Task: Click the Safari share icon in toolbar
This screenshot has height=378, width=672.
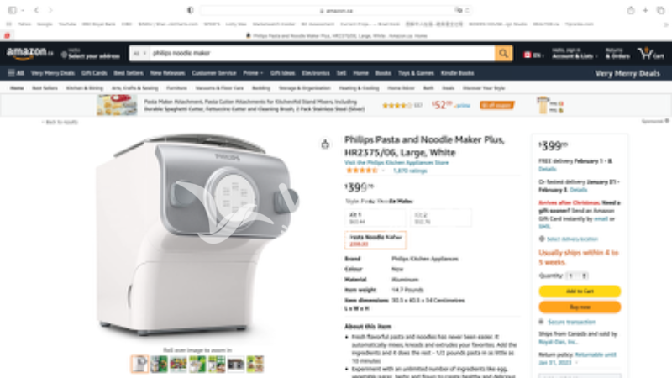Action: click(x=631, y=10)
